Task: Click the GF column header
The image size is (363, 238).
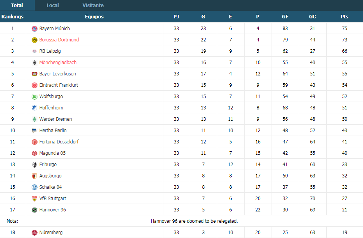Action: (285, 17)
